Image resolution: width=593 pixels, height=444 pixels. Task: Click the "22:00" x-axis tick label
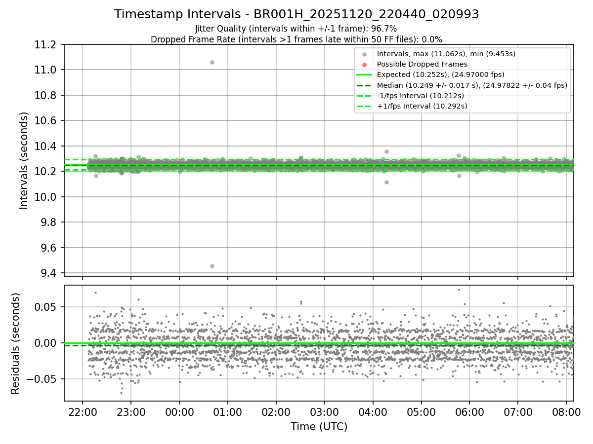click(x=83, y=411)
